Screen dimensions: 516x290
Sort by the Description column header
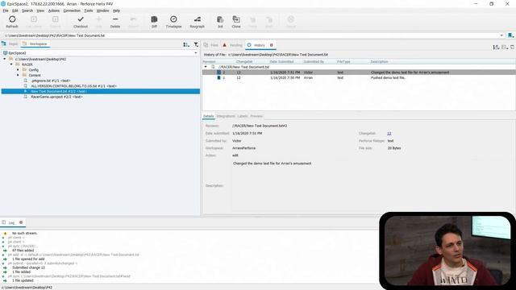[380, 61]
